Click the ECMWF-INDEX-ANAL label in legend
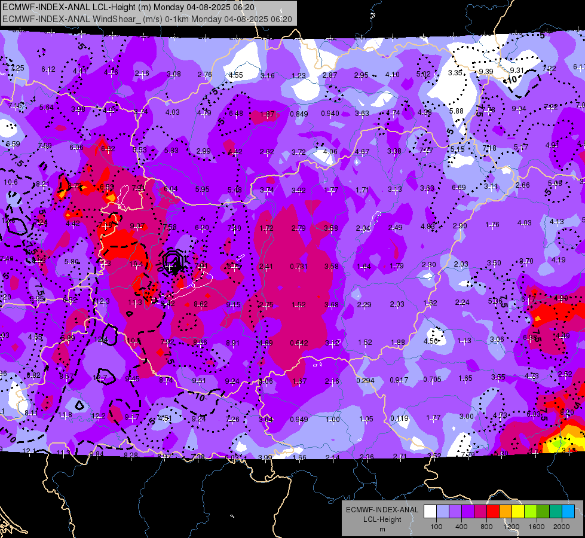Screen dimensions: 585x538 [x=382, y=510]
